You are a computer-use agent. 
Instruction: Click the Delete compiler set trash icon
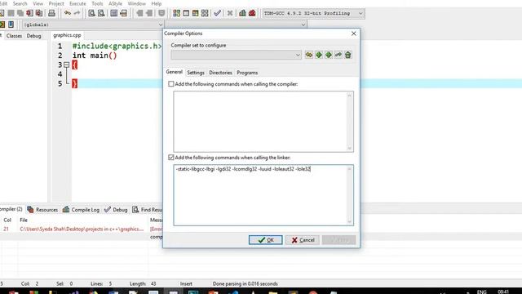click(348, 55)
